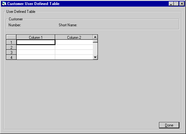The height and width of the screenshot is (134, 186).
Task: Click the vertical scrollbar track below the thumb
Action: coord(95,49)
